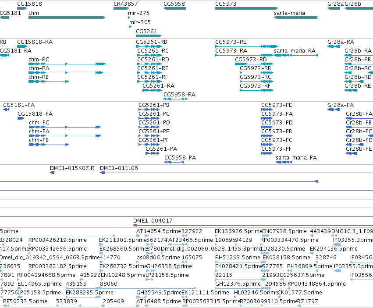Select protein CG5181-PA
The image size is (373, 308).
pyautogui.click(x=6, y=110)
